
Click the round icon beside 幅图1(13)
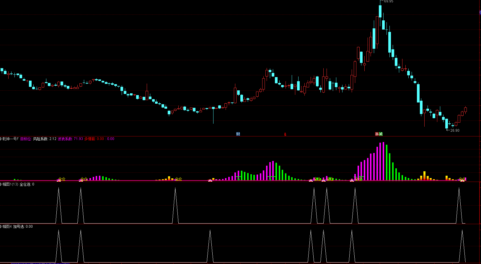tap(1, 184)
